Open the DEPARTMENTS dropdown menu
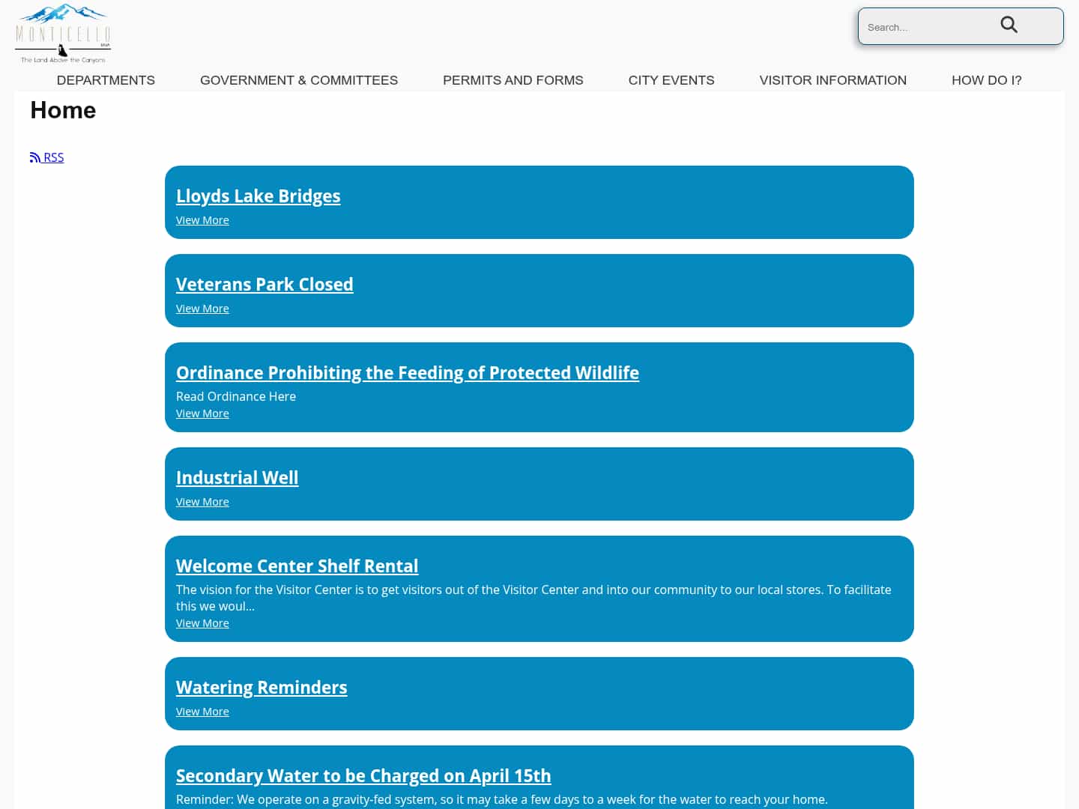The width and height of the screenshot is (1079, 809). [x=106, y=80]
